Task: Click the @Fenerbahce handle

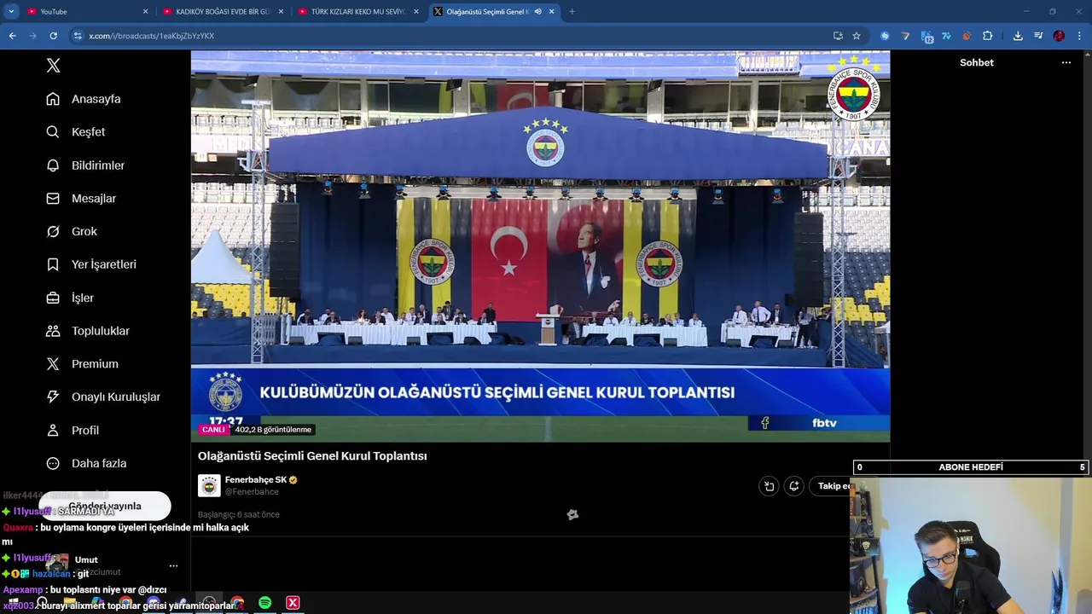Action: tap(252, 492)
